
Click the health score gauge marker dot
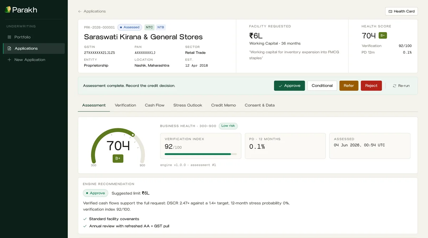(133, 135)
